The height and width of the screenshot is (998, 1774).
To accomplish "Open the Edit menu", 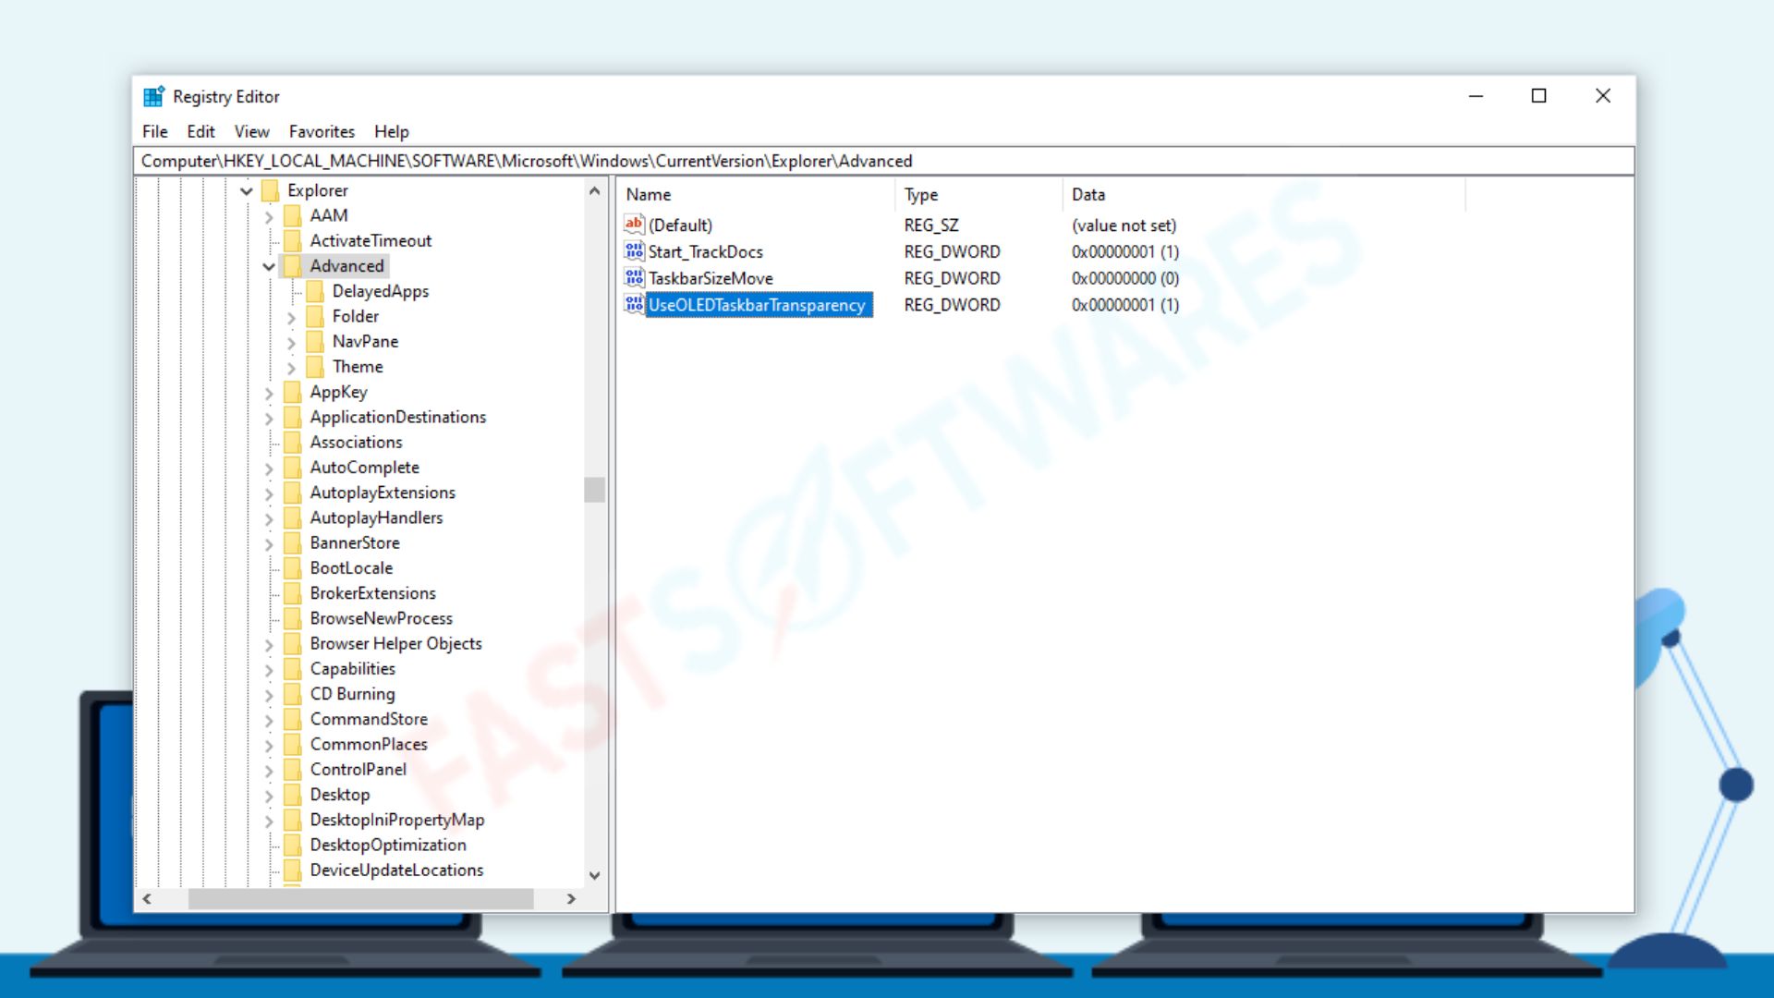I will (x=200, y=131).
